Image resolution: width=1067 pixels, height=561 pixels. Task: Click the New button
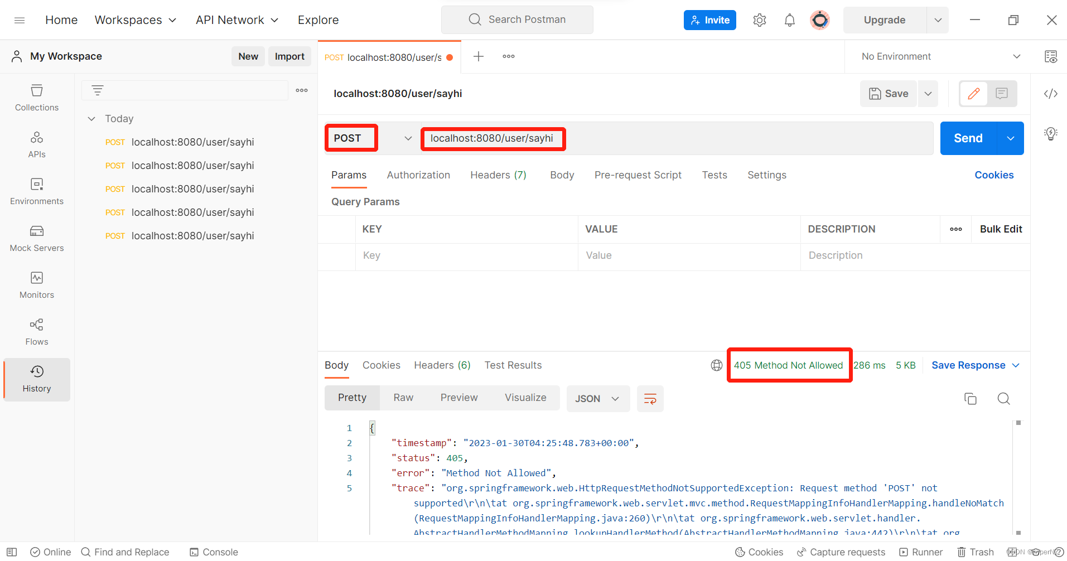tap(248, 56)
